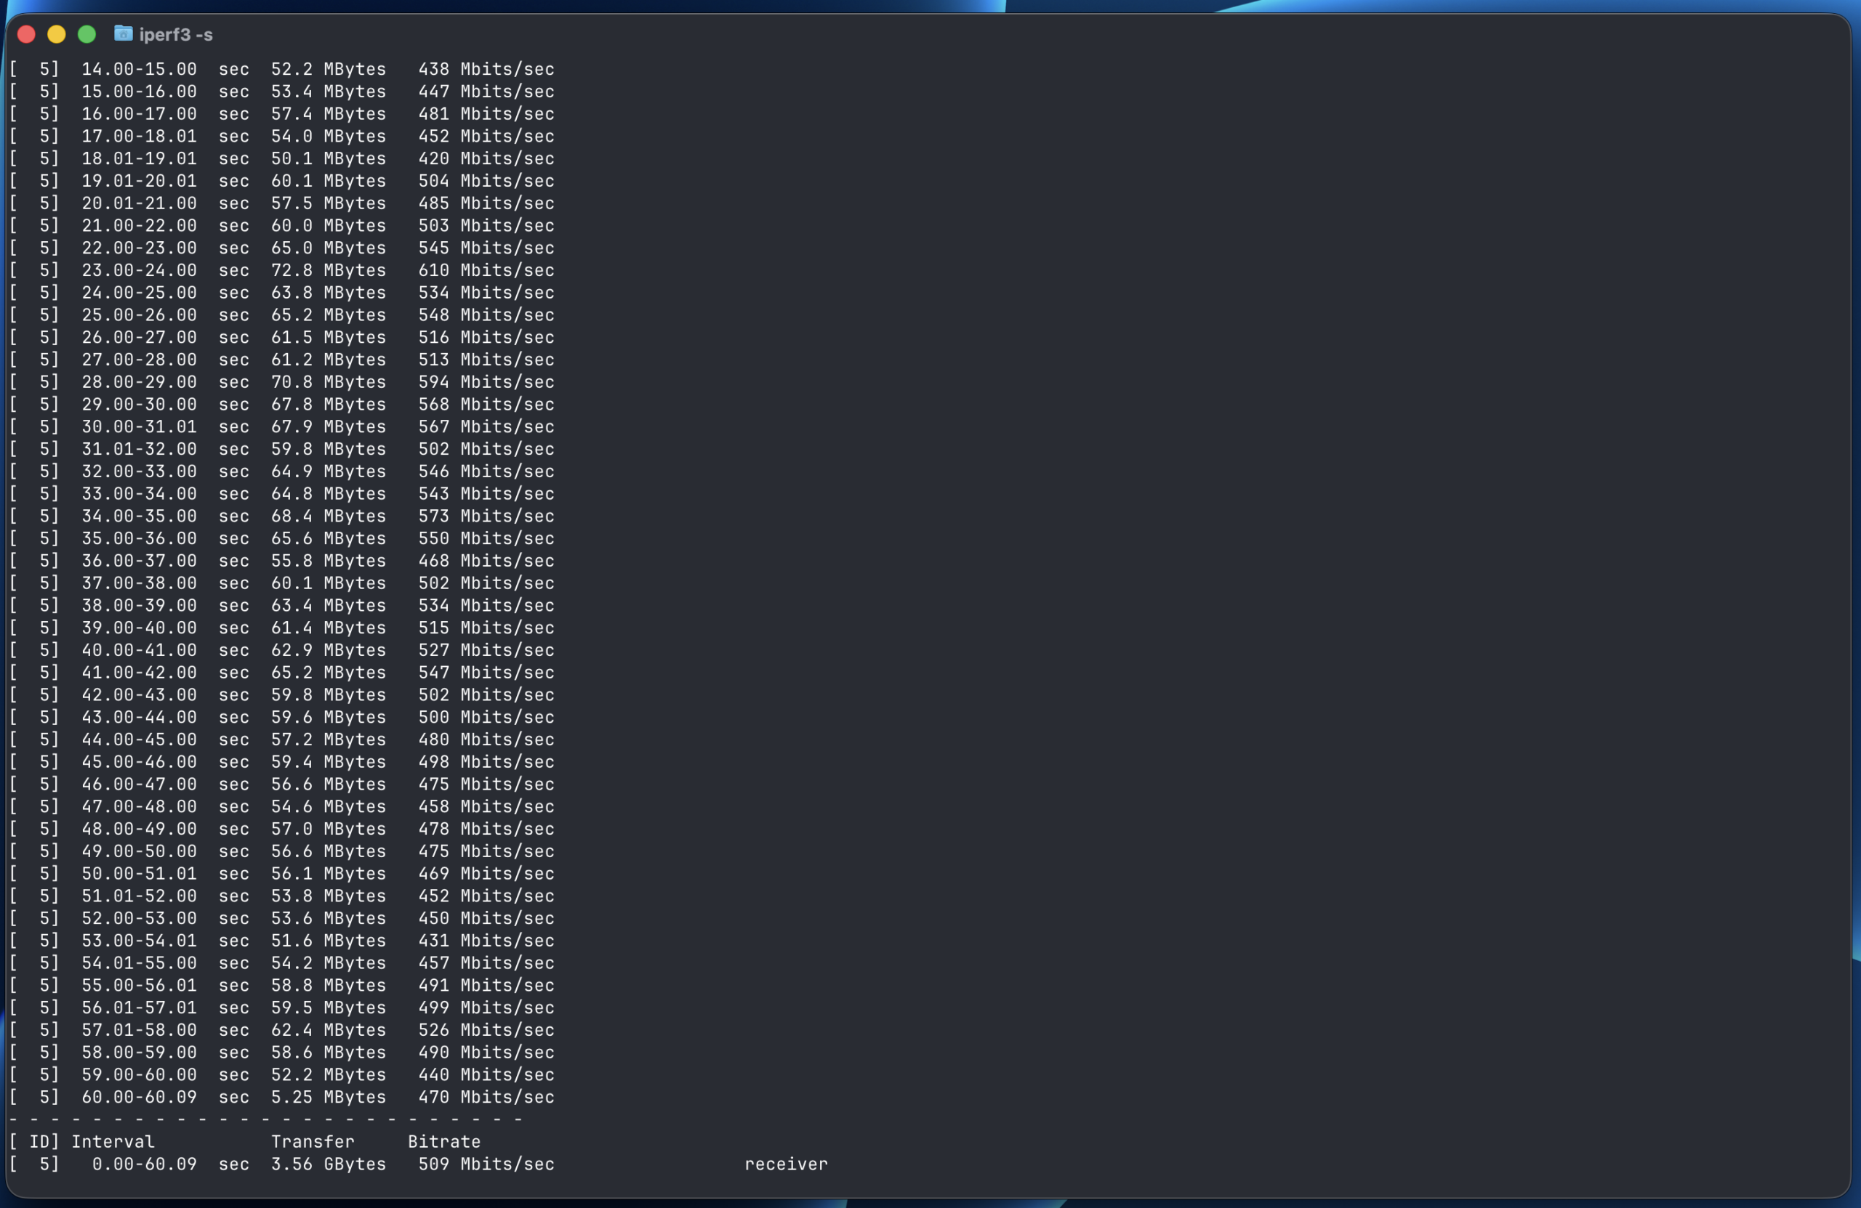1861x1208 pixels.
Task: Click the folder icon in terminal title bar
Action: [x=123, y=33]
